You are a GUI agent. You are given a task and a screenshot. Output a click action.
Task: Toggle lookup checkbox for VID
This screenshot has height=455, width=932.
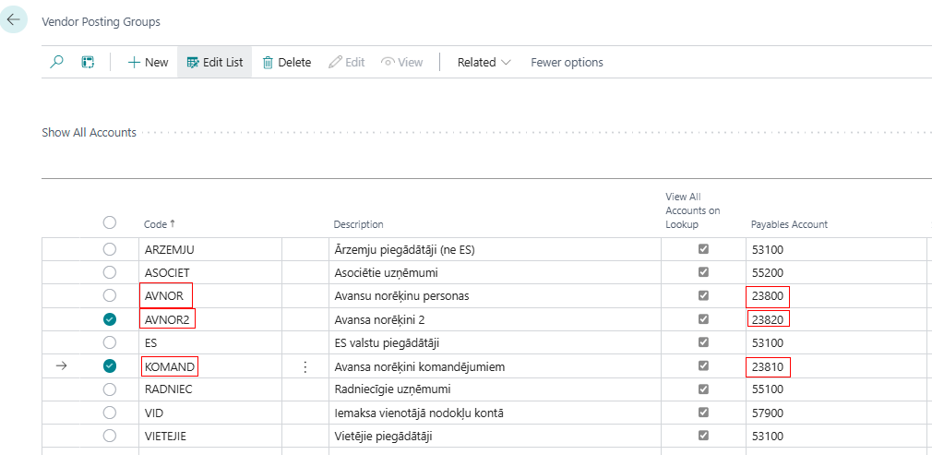(x=704, y=412)
